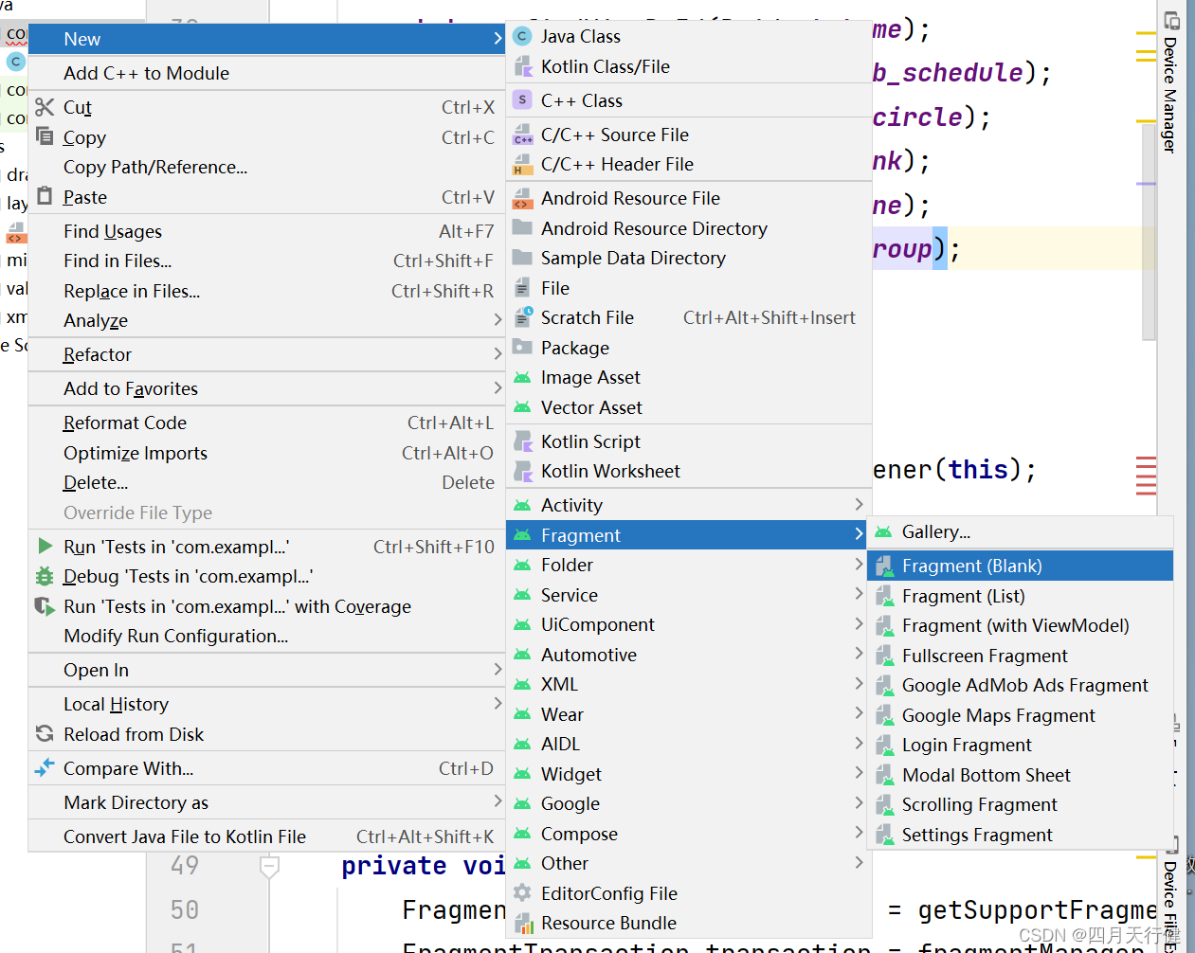1195x953 pixels.
Task: Click the C/C++ Source File icon
Action: pos(522,135)
